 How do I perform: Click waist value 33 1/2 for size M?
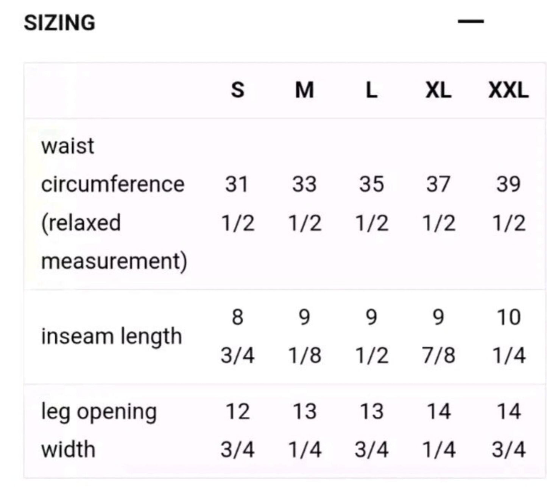click(x=305, y=203)
